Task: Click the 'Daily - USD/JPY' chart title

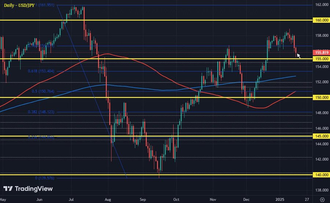Action: pos(19,5)
